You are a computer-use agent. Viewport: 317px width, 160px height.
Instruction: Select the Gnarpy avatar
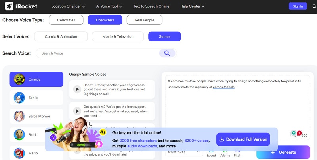click(19, 79)
